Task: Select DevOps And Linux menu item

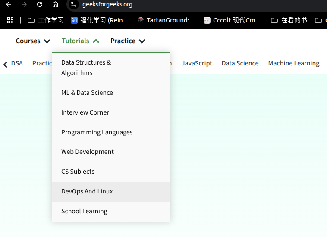Action: (111, 192)
